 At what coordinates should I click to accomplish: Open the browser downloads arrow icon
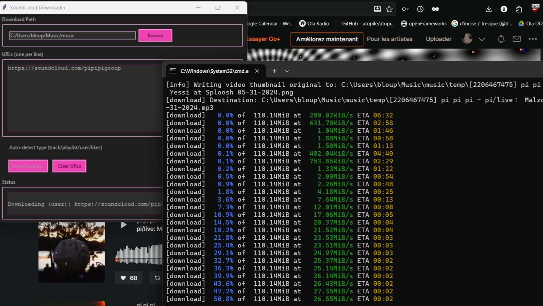point(488,9)
